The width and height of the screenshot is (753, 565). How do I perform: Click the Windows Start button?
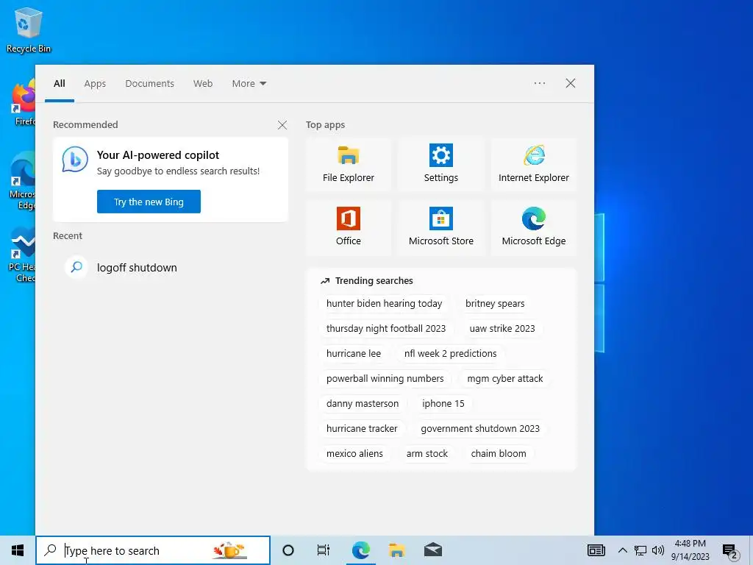click(x=18, y=550)
